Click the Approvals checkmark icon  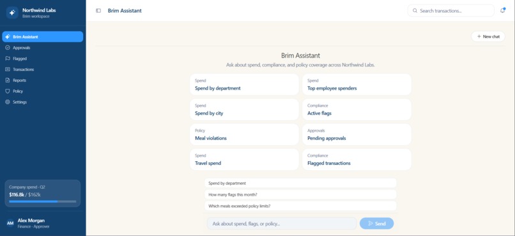[x=8, y=48]
